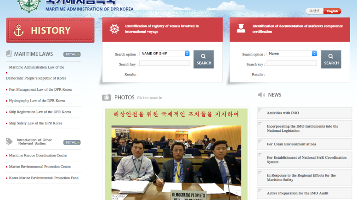
Task: Click the vessel search key input field
Action: coord(164,64)
